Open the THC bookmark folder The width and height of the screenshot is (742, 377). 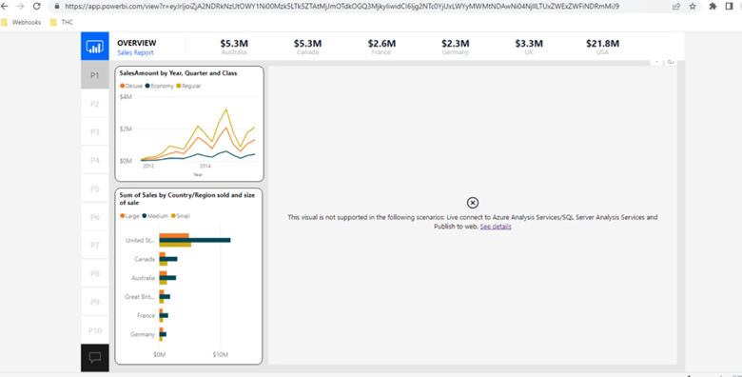pos(62,22)
